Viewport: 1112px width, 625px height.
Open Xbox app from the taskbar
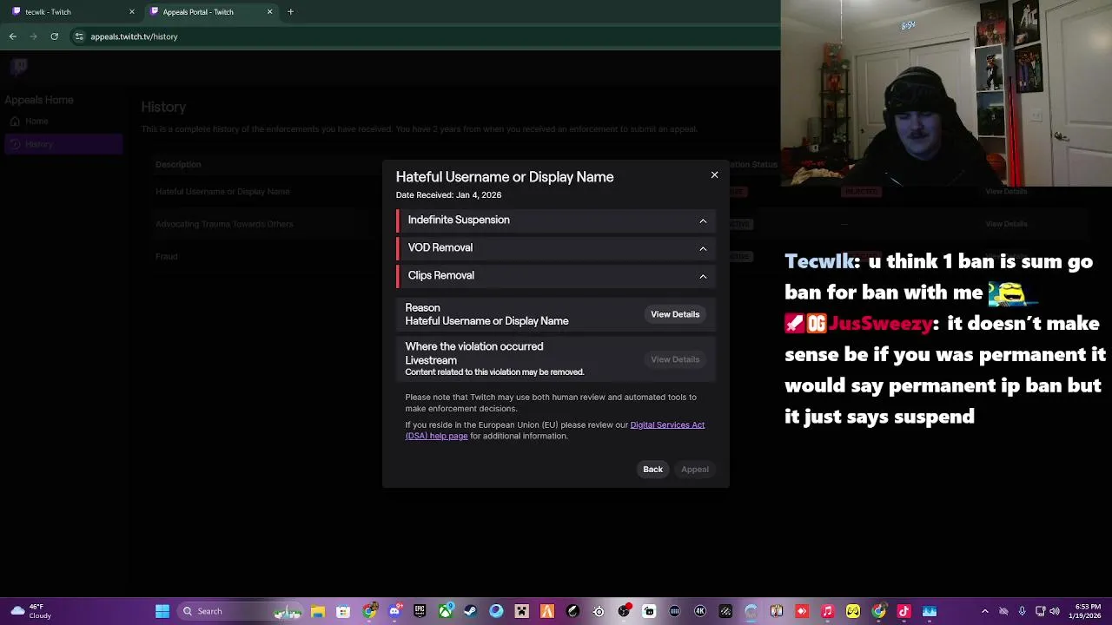click(445, 611)
